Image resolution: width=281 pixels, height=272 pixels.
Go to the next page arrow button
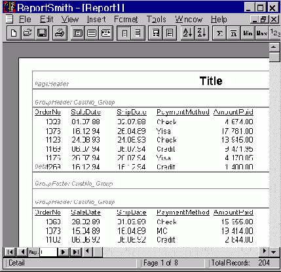click(x=64, y=252)
